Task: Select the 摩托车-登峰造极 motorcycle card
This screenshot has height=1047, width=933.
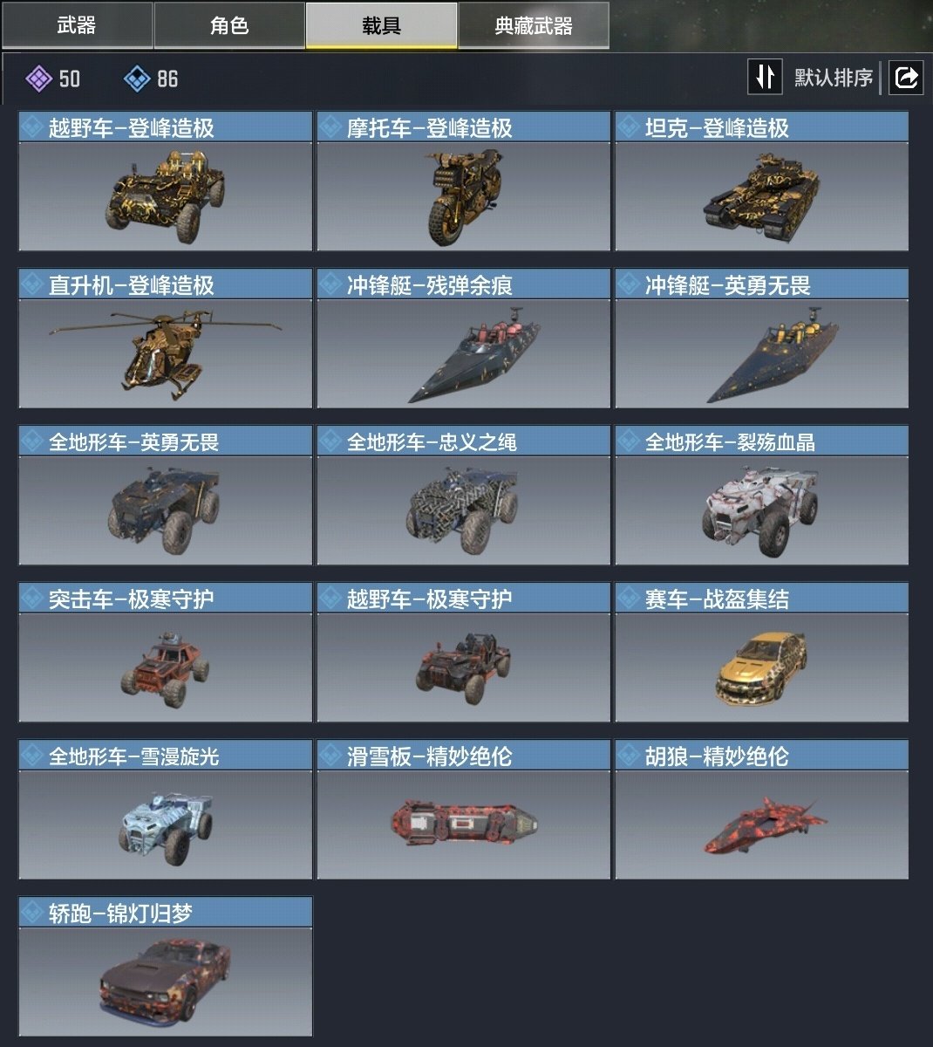Action: tap(464, 181)
